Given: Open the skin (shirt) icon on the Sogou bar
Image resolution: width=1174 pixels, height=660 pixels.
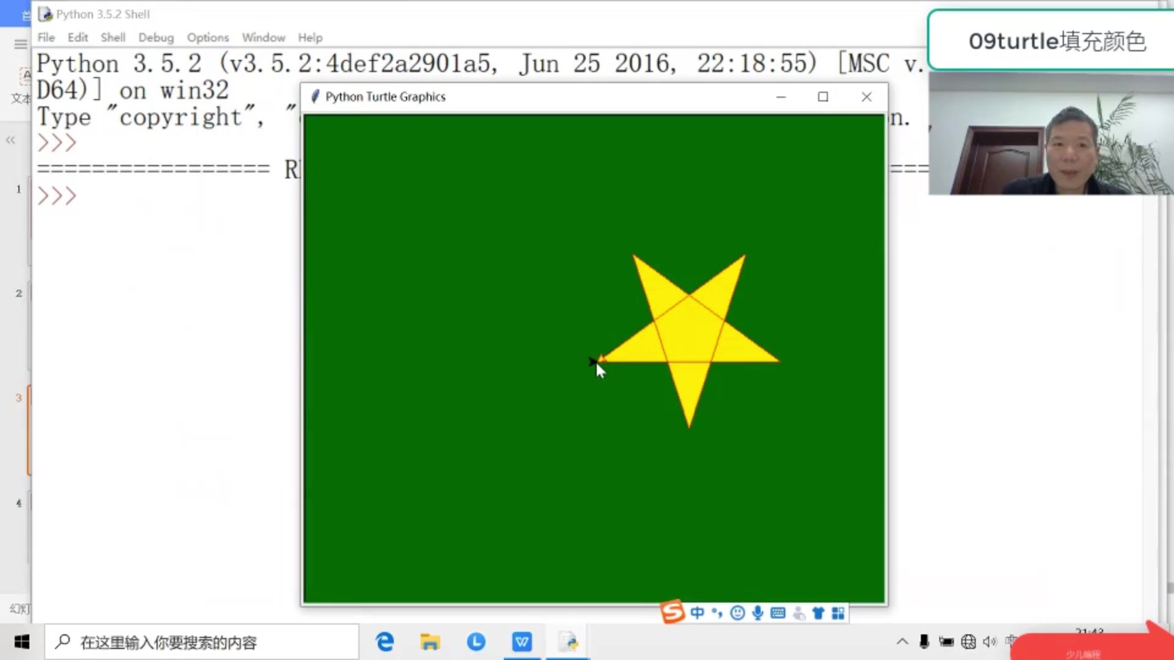Looking at the screenshot, I should 818,612.
